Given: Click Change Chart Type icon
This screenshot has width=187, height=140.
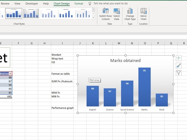Looking at the screenshot, I should (130, 12).
